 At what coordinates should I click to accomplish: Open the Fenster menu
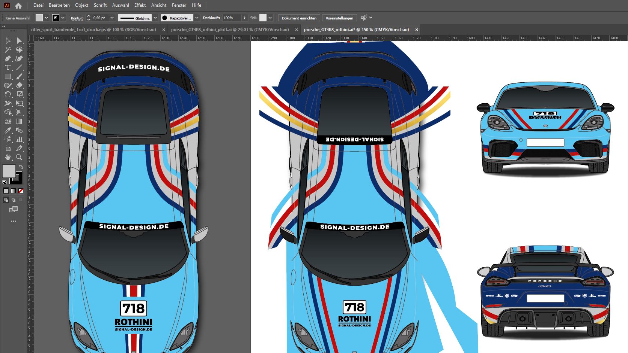[x=179, y=5]
